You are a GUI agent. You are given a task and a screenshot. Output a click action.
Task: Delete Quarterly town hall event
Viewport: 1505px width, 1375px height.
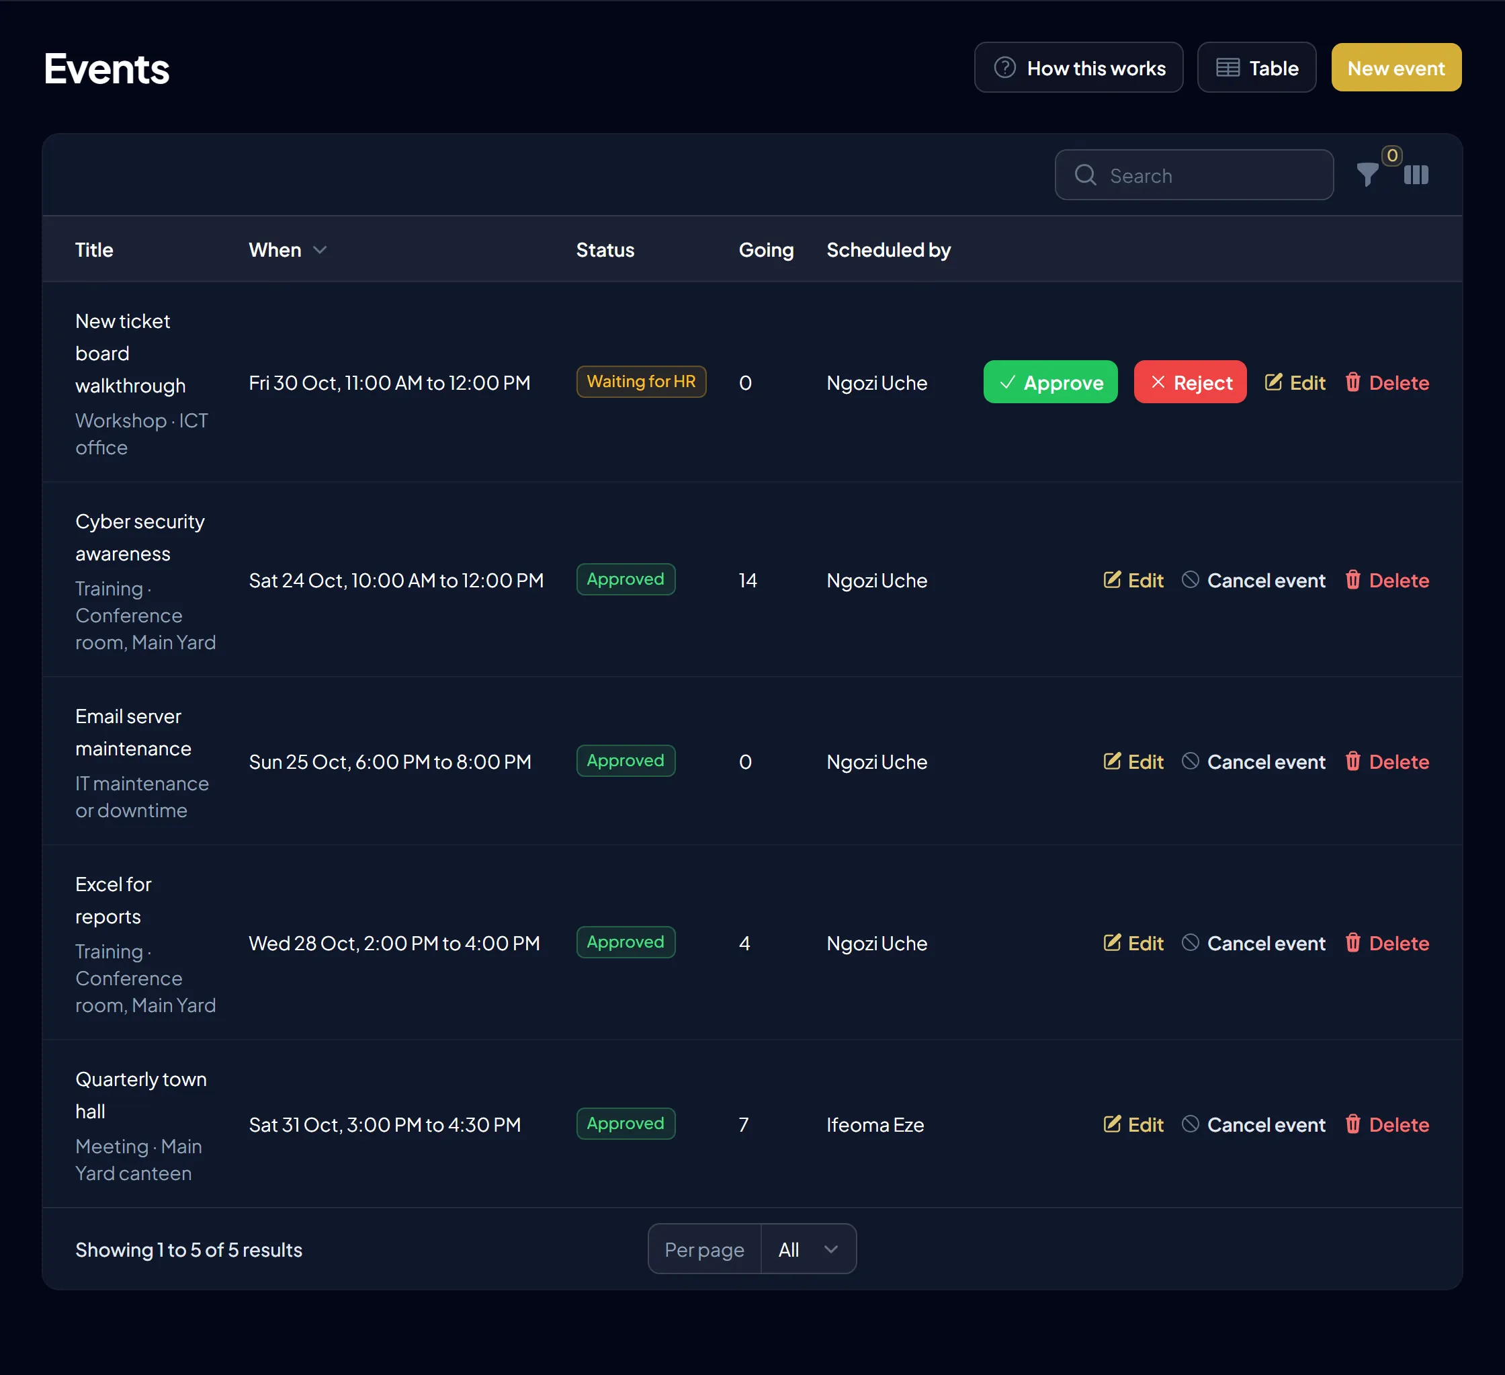pos(1386,1124)
